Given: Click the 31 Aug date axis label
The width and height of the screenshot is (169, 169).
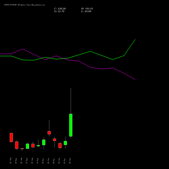Looking at the screenshot, I should point(38,161).
